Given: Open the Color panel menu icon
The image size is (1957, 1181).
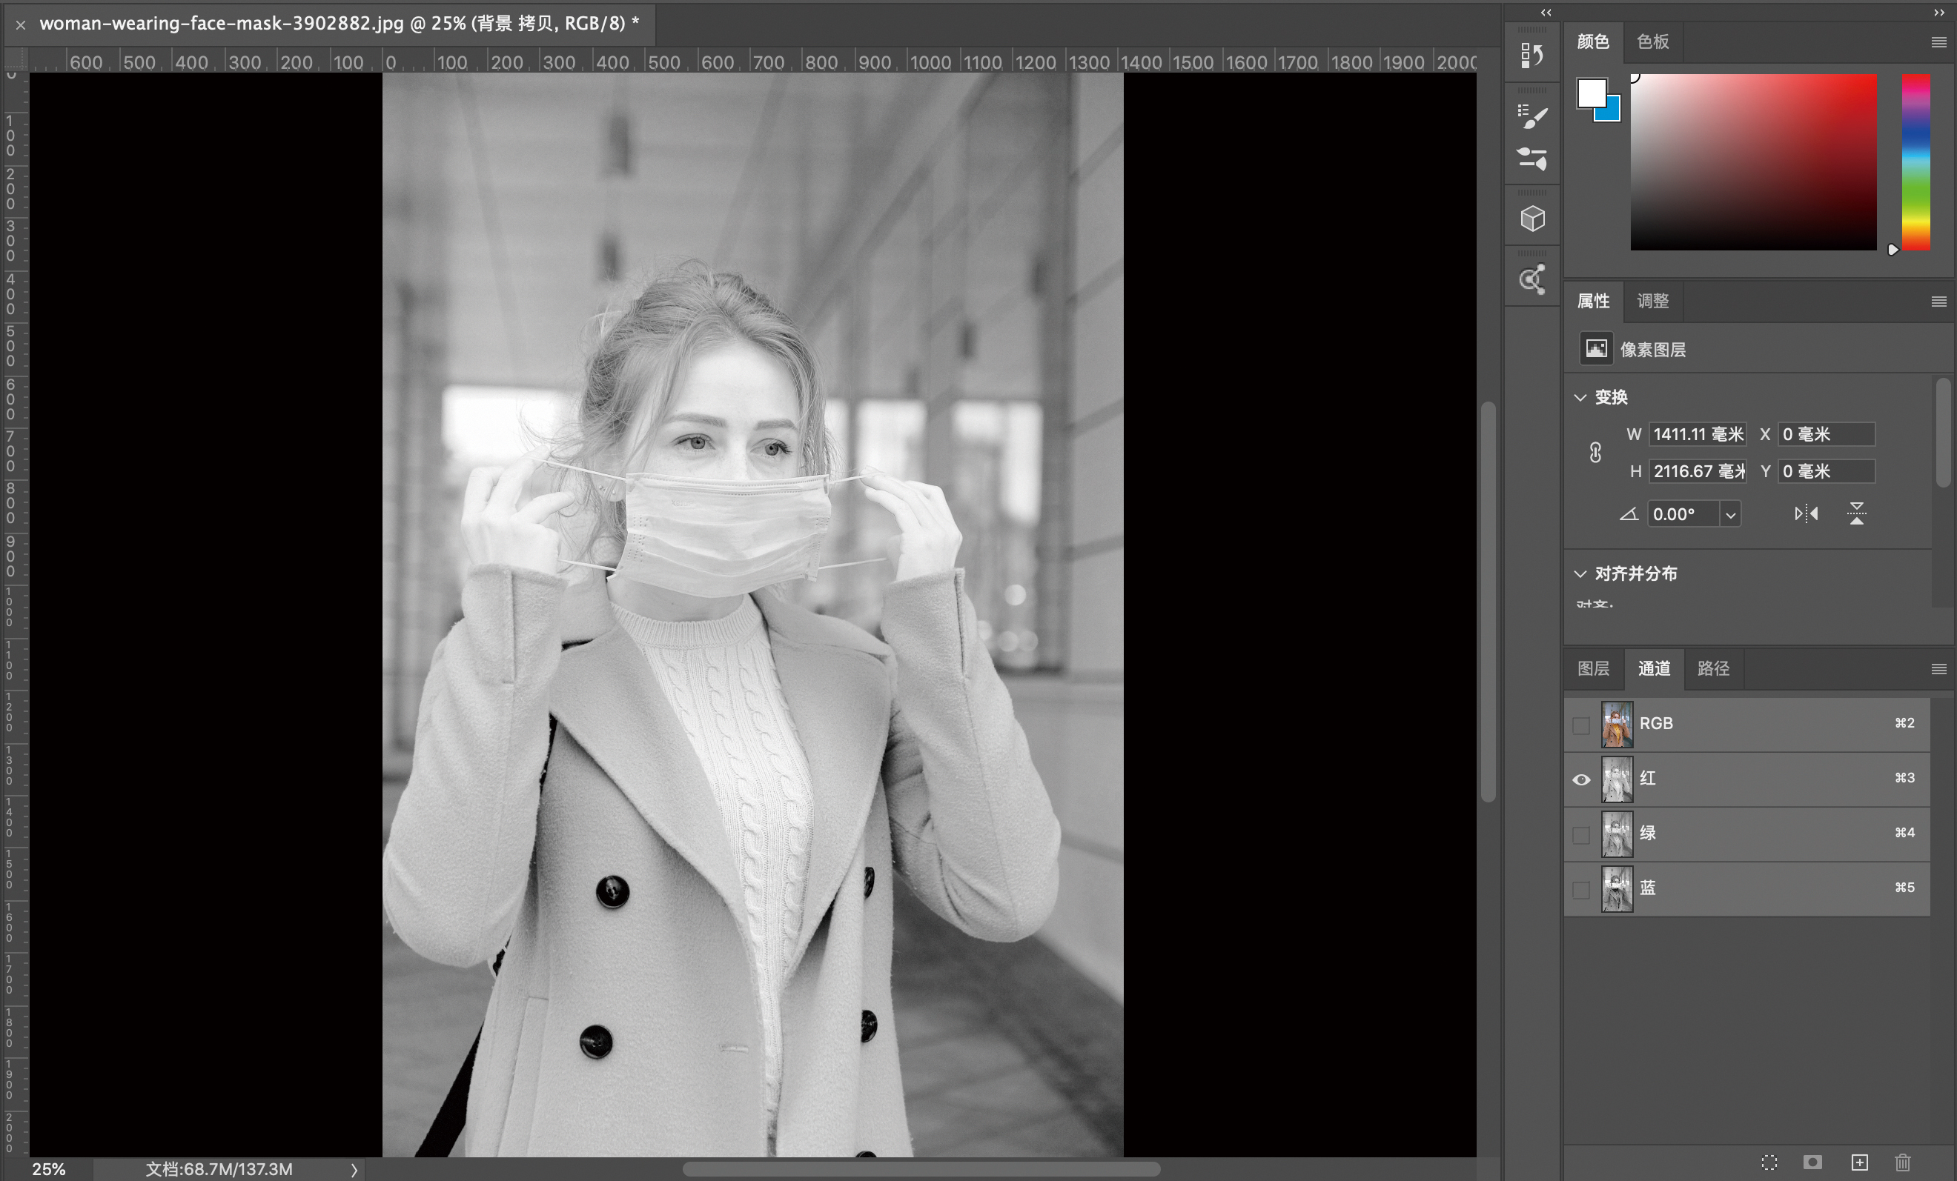Looking at the screenshot, I should click(1938, 42).
